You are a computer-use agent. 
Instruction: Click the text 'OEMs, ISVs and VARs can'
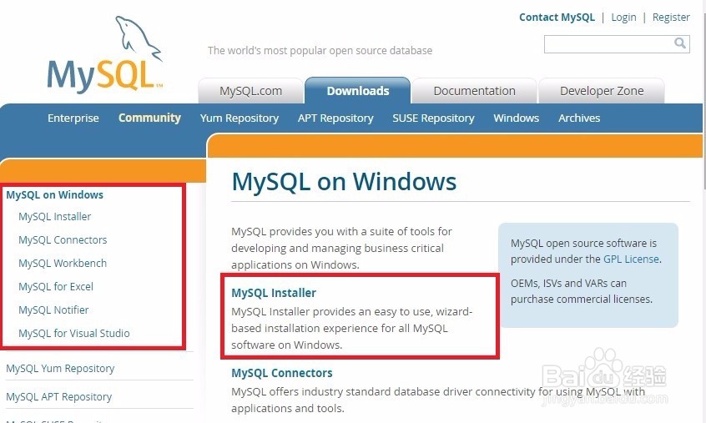click(568, 284)
